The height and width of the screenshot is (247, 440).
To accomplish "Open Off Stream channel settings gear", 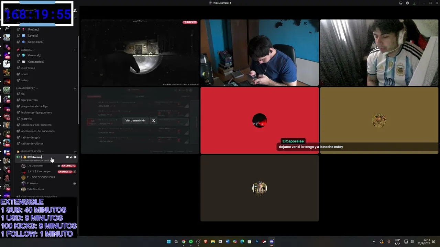I will click(x=75, y=157).
